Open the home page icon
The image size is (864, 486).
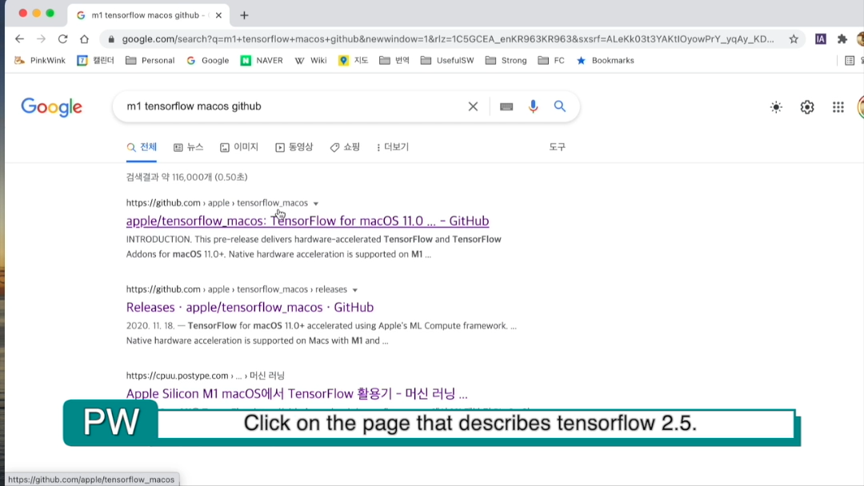[84, 39]
